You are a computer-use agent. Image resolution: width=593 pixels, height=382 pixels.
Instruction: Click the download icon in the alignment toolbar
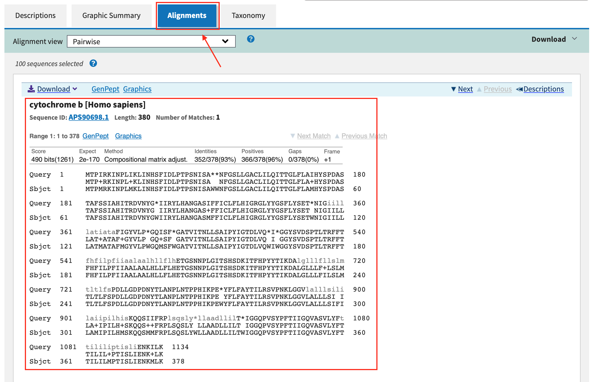pos(31,89)
